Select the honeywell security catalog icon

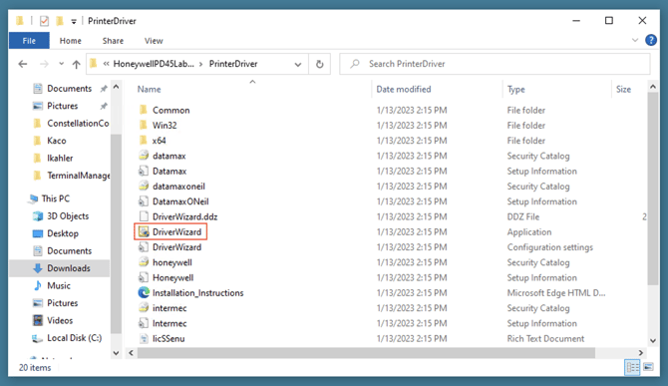[x=144, y=262]
